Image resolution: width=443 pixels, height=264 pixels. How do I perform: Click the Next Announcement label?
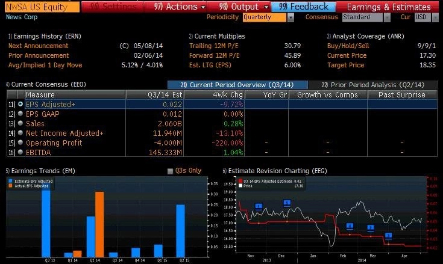[38, 46]
